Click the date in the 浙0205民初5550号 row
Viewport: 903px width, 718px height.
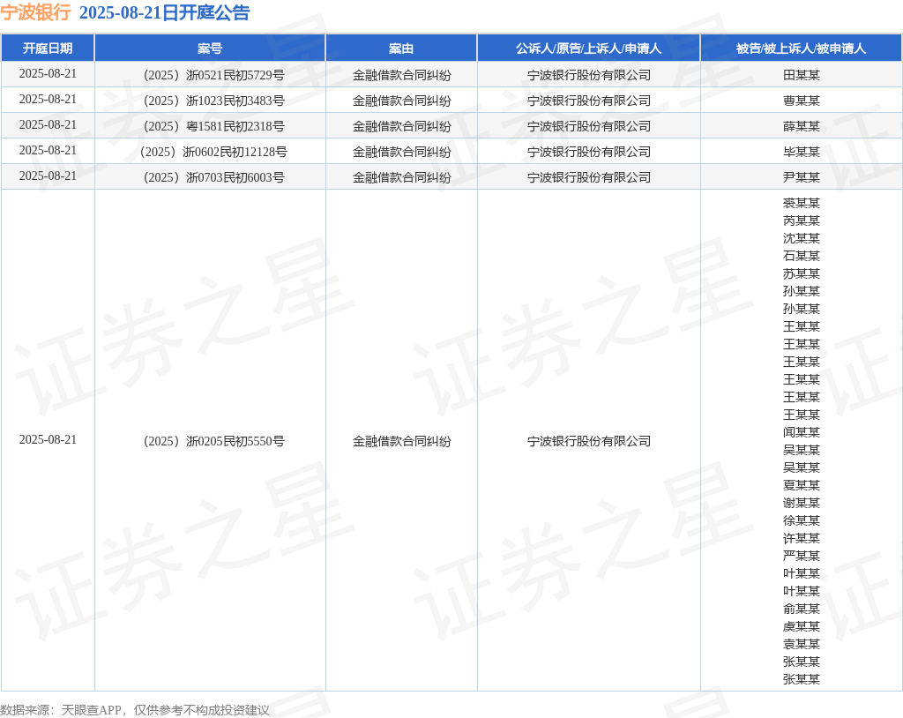coord(48,439)
